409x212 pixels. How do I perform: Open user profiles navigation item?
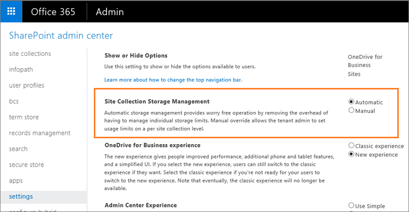(x=27, y=85)
